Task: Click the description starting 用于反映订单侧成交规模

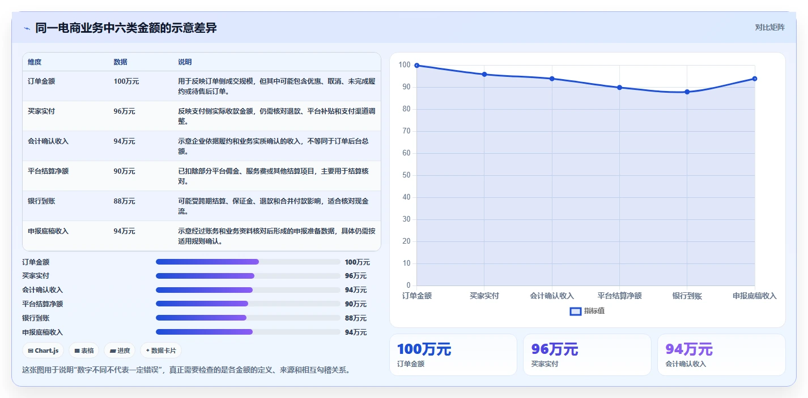Action: pos(277,86)
